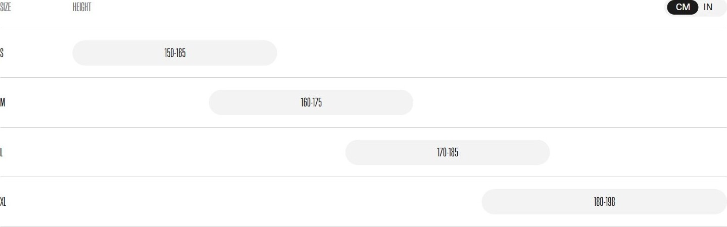Click the 160-175 height range pill

(311, 102)
